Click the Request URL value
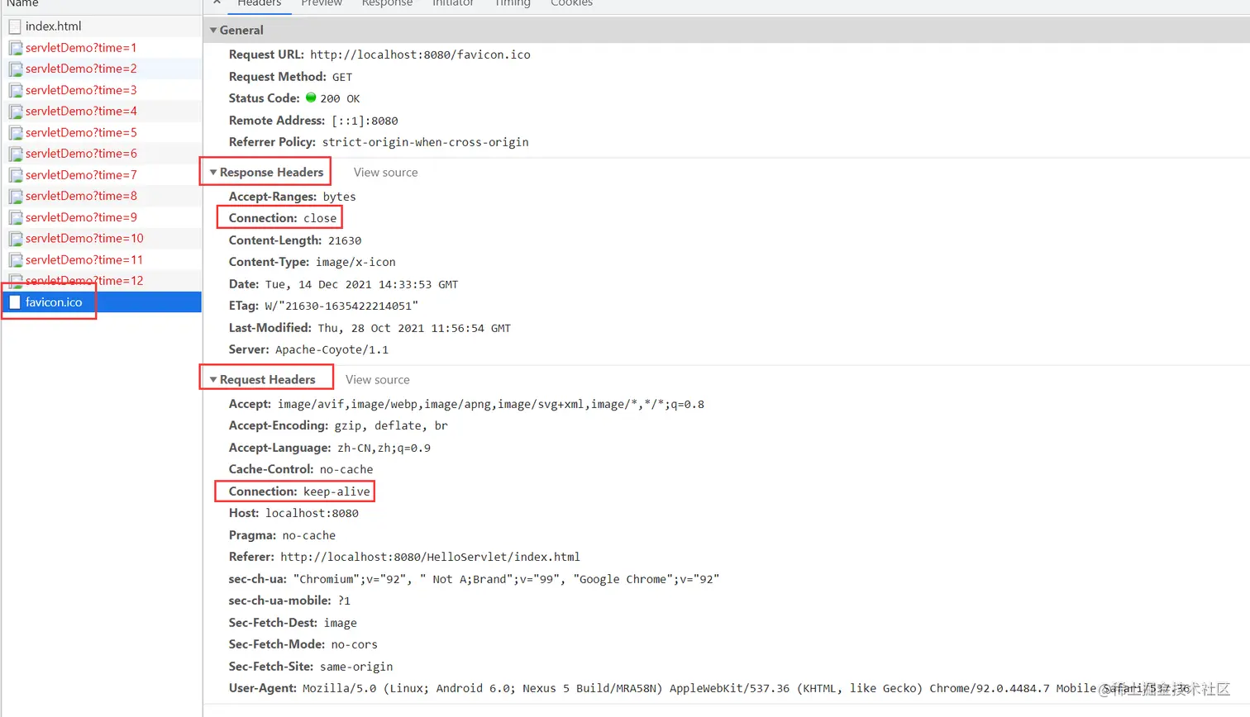This screenshot has height=717, width=1250. pyautogui.click(x=420, y=55)
